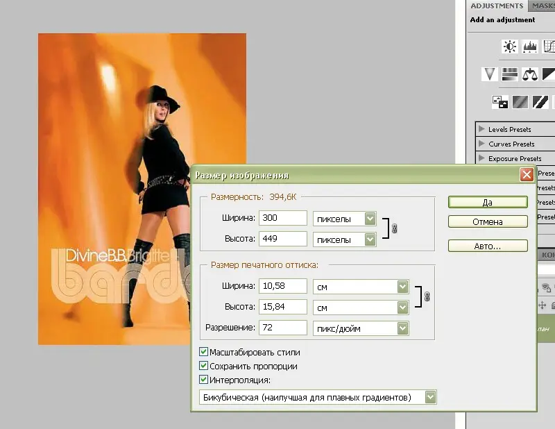Screen dimensions: 555x429
Task: Add a Color Balance adjustment (scales icon)
Action: 530,74
